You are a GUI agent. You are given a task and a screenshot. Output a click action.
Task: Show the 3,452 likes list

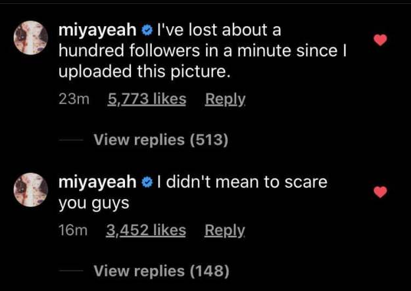pyautogui.click(x=146, y=231)
